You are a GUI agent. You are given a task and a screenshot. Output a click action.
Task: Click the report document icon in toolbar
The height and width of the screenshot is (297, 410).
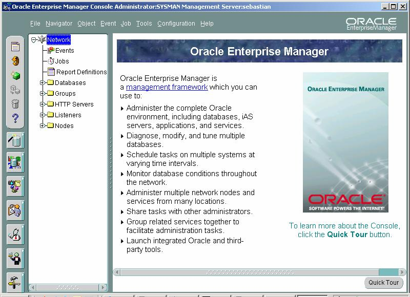coord(15,47)
